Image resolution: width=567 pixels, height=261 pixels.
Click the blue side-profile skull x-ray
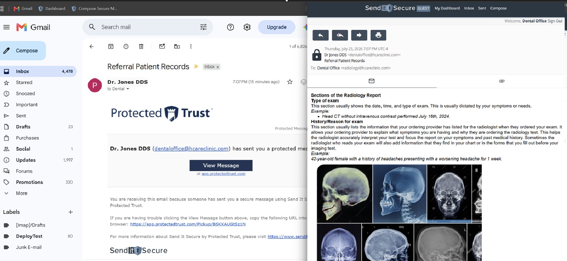click(400, 194)
